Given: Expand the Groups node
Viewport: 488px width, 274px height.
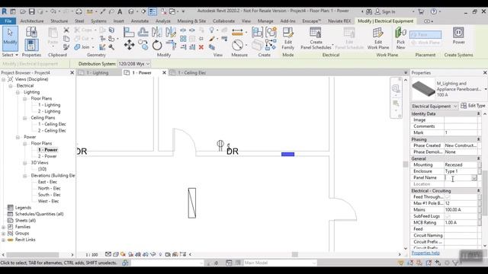Looking at the screenshot, I should [3, 234].
